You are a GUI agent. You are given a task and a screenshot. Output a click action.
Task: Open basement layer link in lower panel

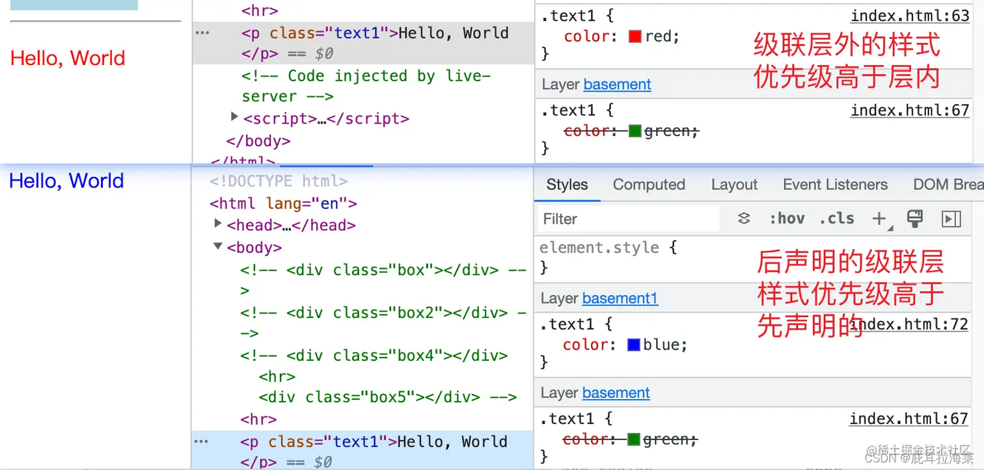616,393
